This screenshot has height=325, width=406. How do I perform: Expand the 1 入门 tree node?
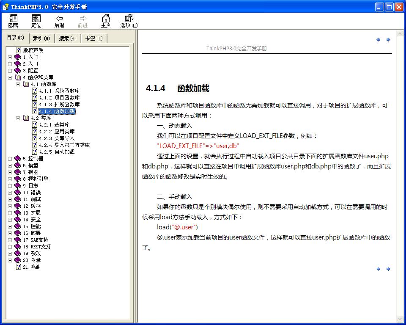click(10, 57)
